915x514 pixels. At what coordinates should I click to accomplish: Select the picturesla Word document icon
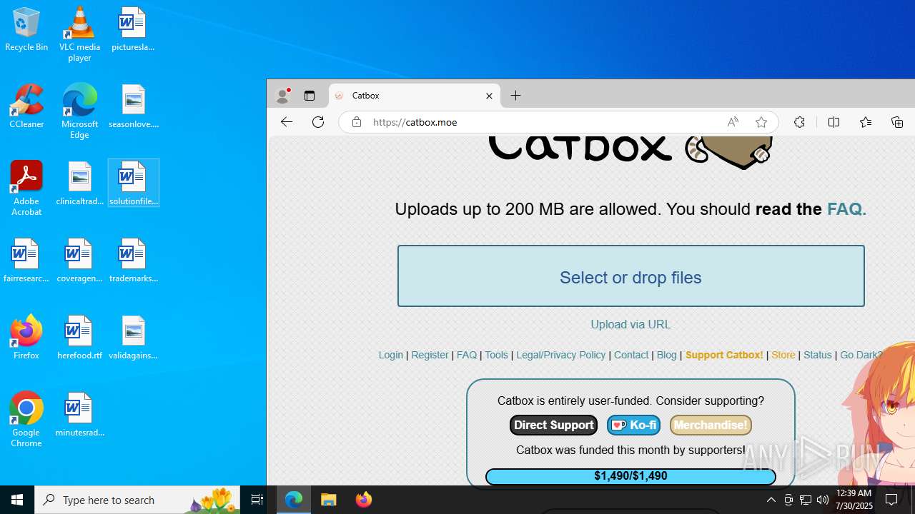[x=133, y=29]
